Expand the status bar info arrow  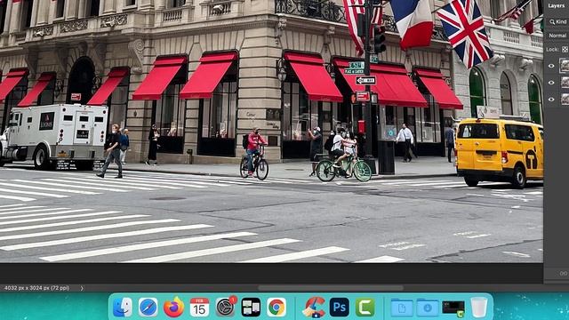(82, 288)
